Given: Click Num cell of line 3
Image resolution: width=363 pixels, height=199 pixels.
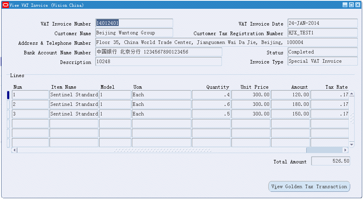Looking at the screenshot, I should [30, 114].
